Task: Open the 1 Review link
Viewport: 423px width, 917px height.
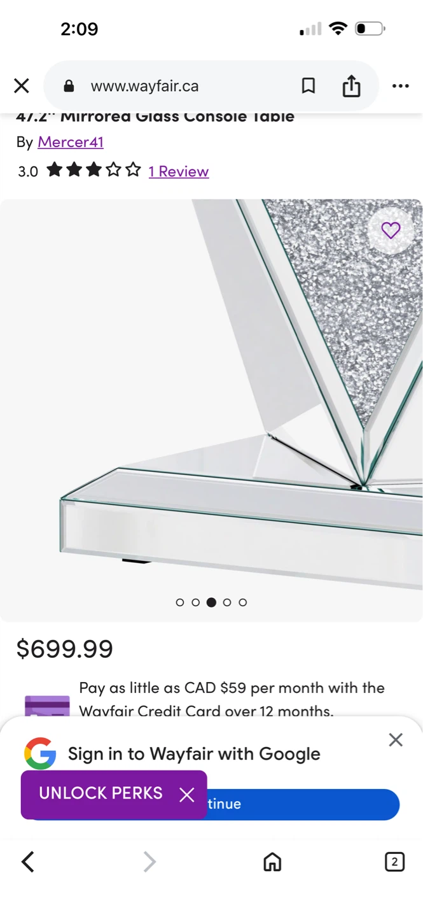Action: click(x=179, y=171)
